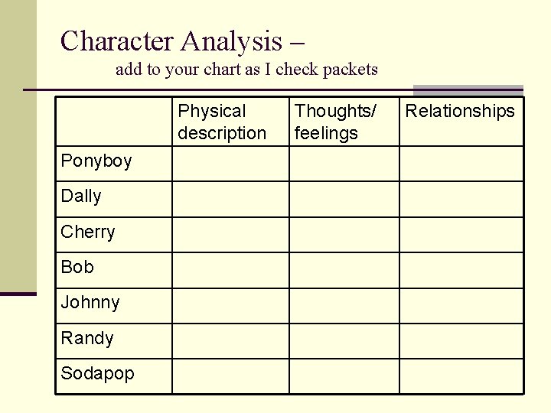Viewport: 551px width, 413px height.
Task: Select the Sodapop row label
Action: (x=97, y=374)
